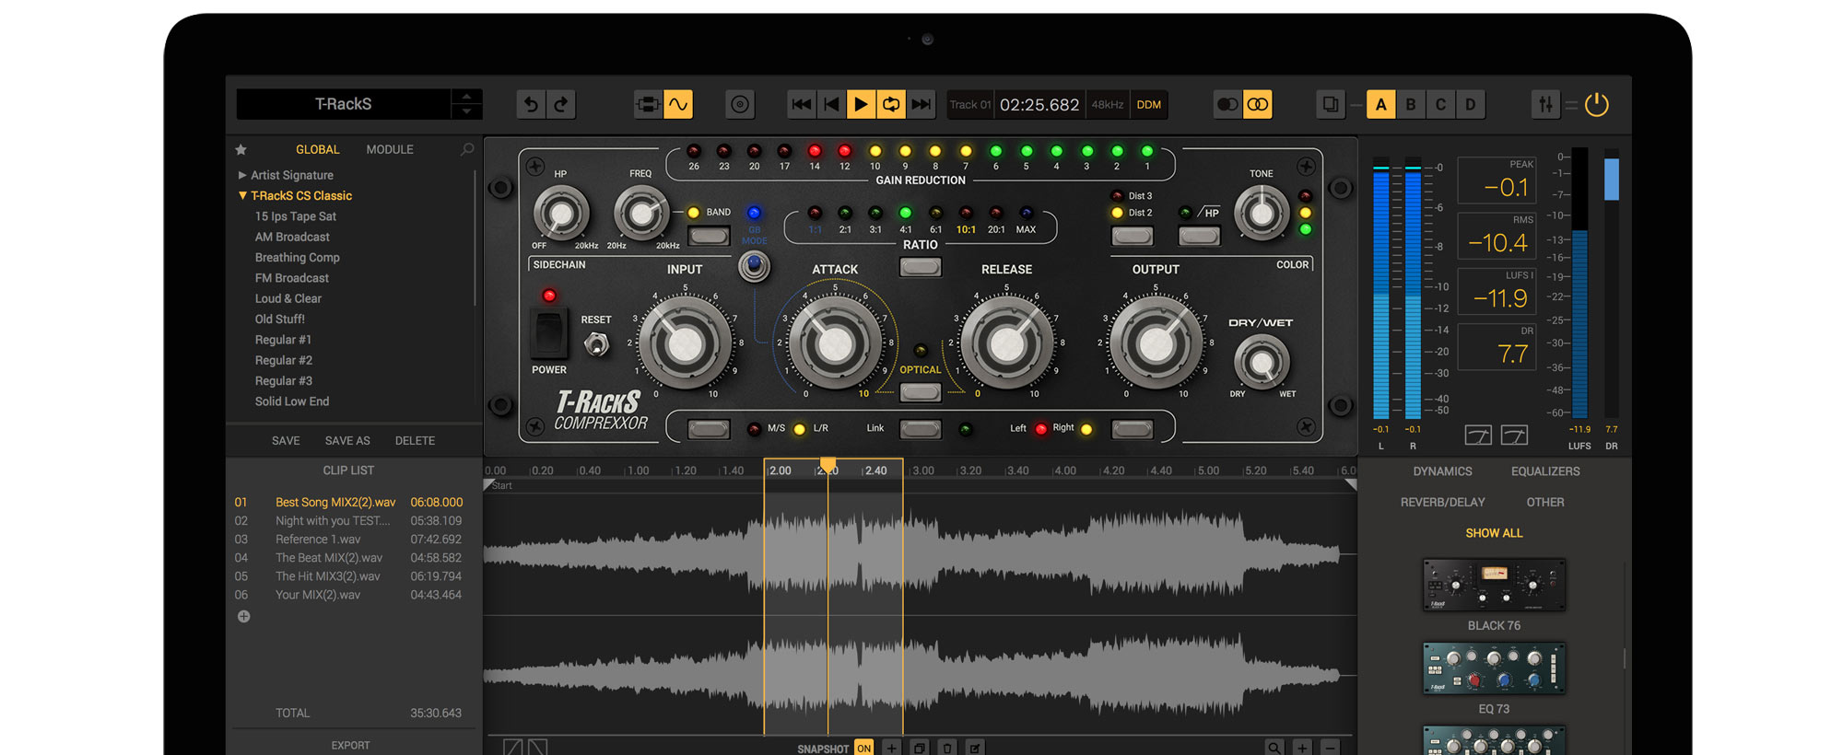Switch to the MODULE tab
1843x755 pixels.
390,149
